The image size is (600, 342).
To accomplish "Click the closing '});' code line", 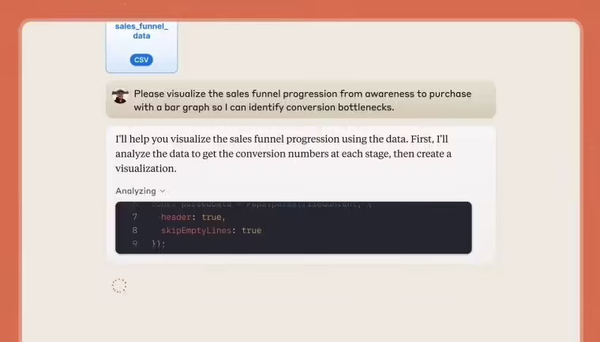I will pyautogui.click(x=158, y=243).
